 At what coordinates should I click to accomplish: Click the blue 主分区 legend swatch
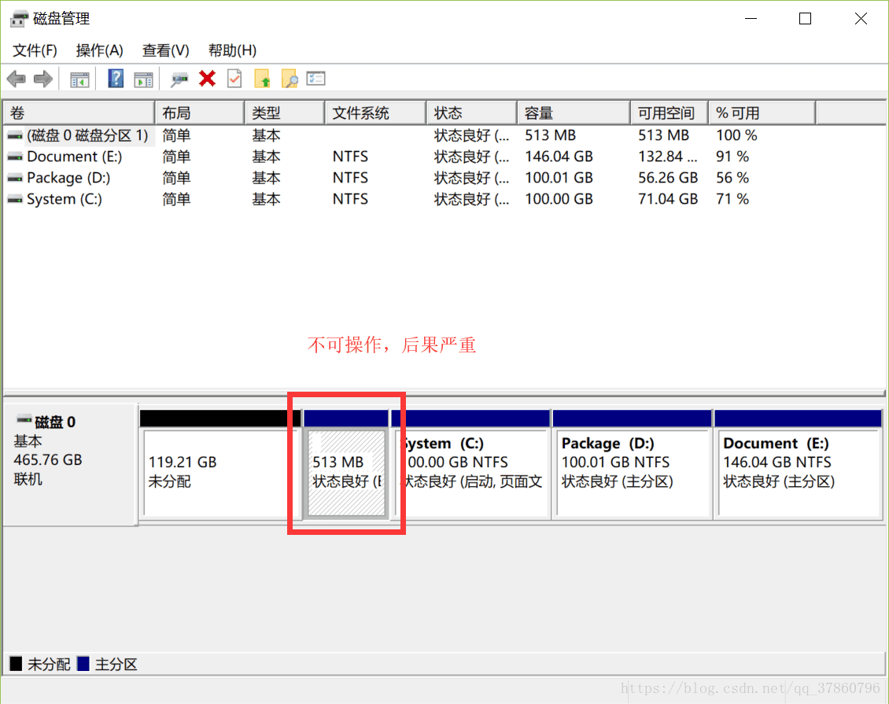83,664
